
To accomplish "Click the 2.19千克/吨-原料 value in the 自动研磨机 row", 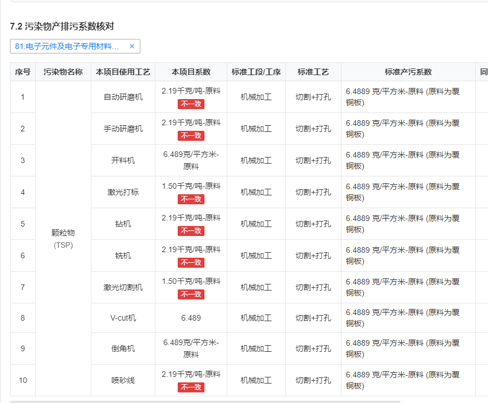I will (191, 91).
